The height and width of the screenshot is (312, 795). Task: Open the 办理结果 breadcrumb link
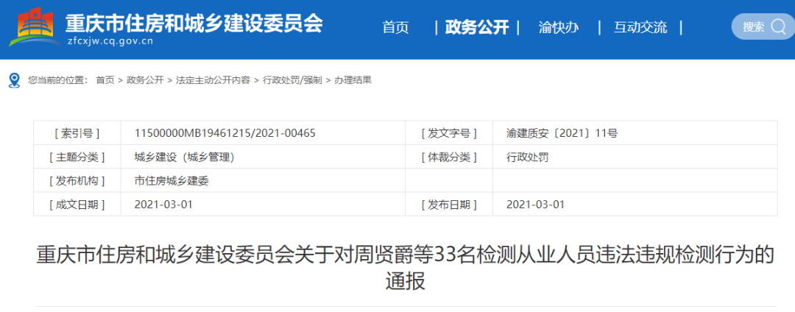353,80
